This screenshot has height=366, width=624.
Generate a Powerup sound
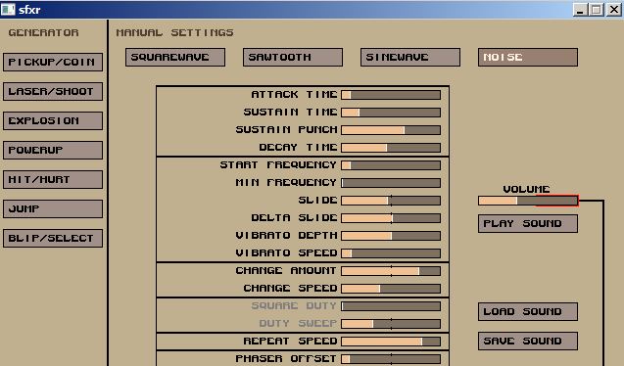(53, 150)
